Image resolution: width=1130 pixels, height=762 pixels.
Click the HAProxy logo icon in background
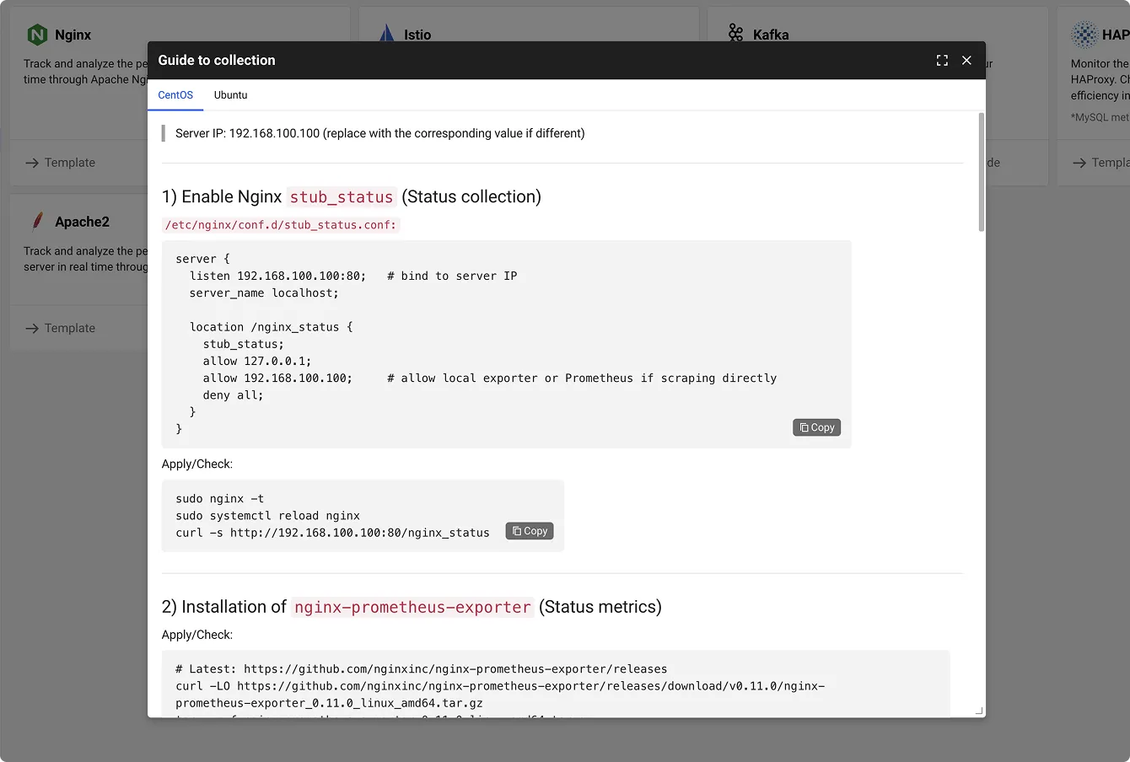(1084, 35)
